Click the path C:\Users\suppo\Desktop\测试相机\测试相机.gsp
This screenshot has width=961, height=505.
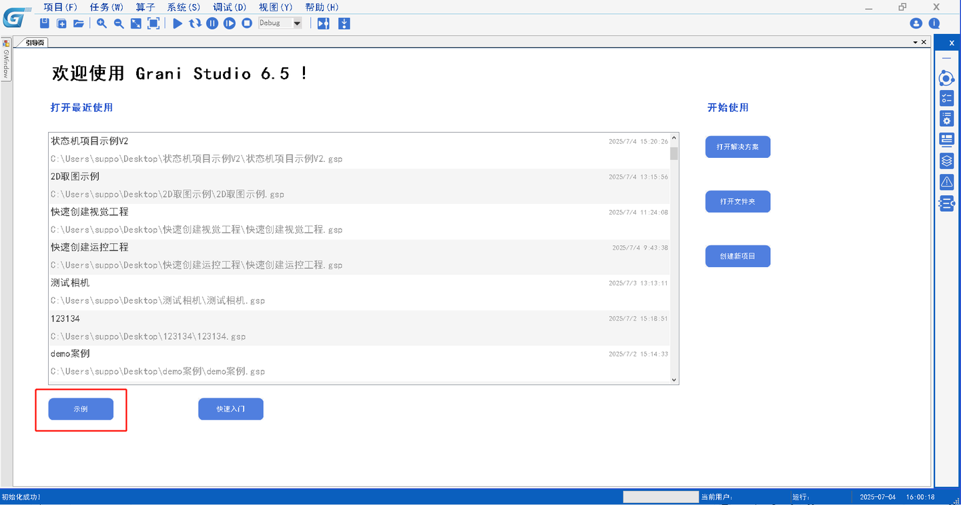point(157,300)
